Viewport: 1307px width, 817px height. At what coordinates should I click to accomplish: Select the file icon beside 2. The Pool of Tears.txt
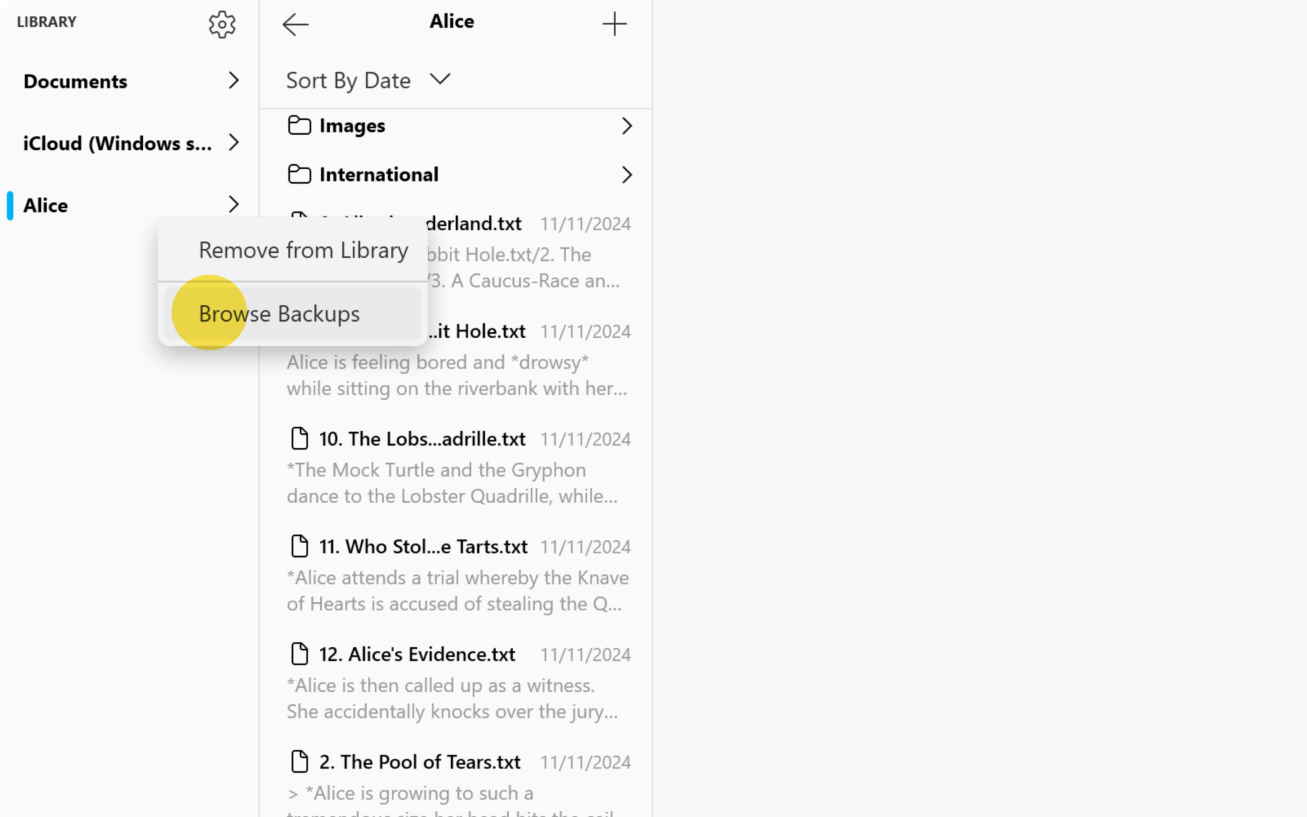299,761
